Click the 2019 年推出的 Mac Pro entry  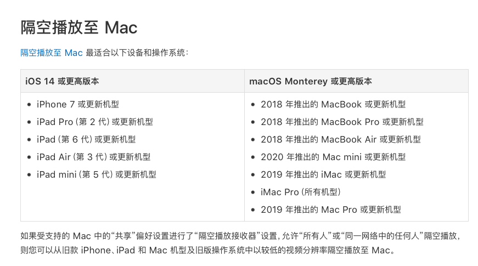click(331, 210)
